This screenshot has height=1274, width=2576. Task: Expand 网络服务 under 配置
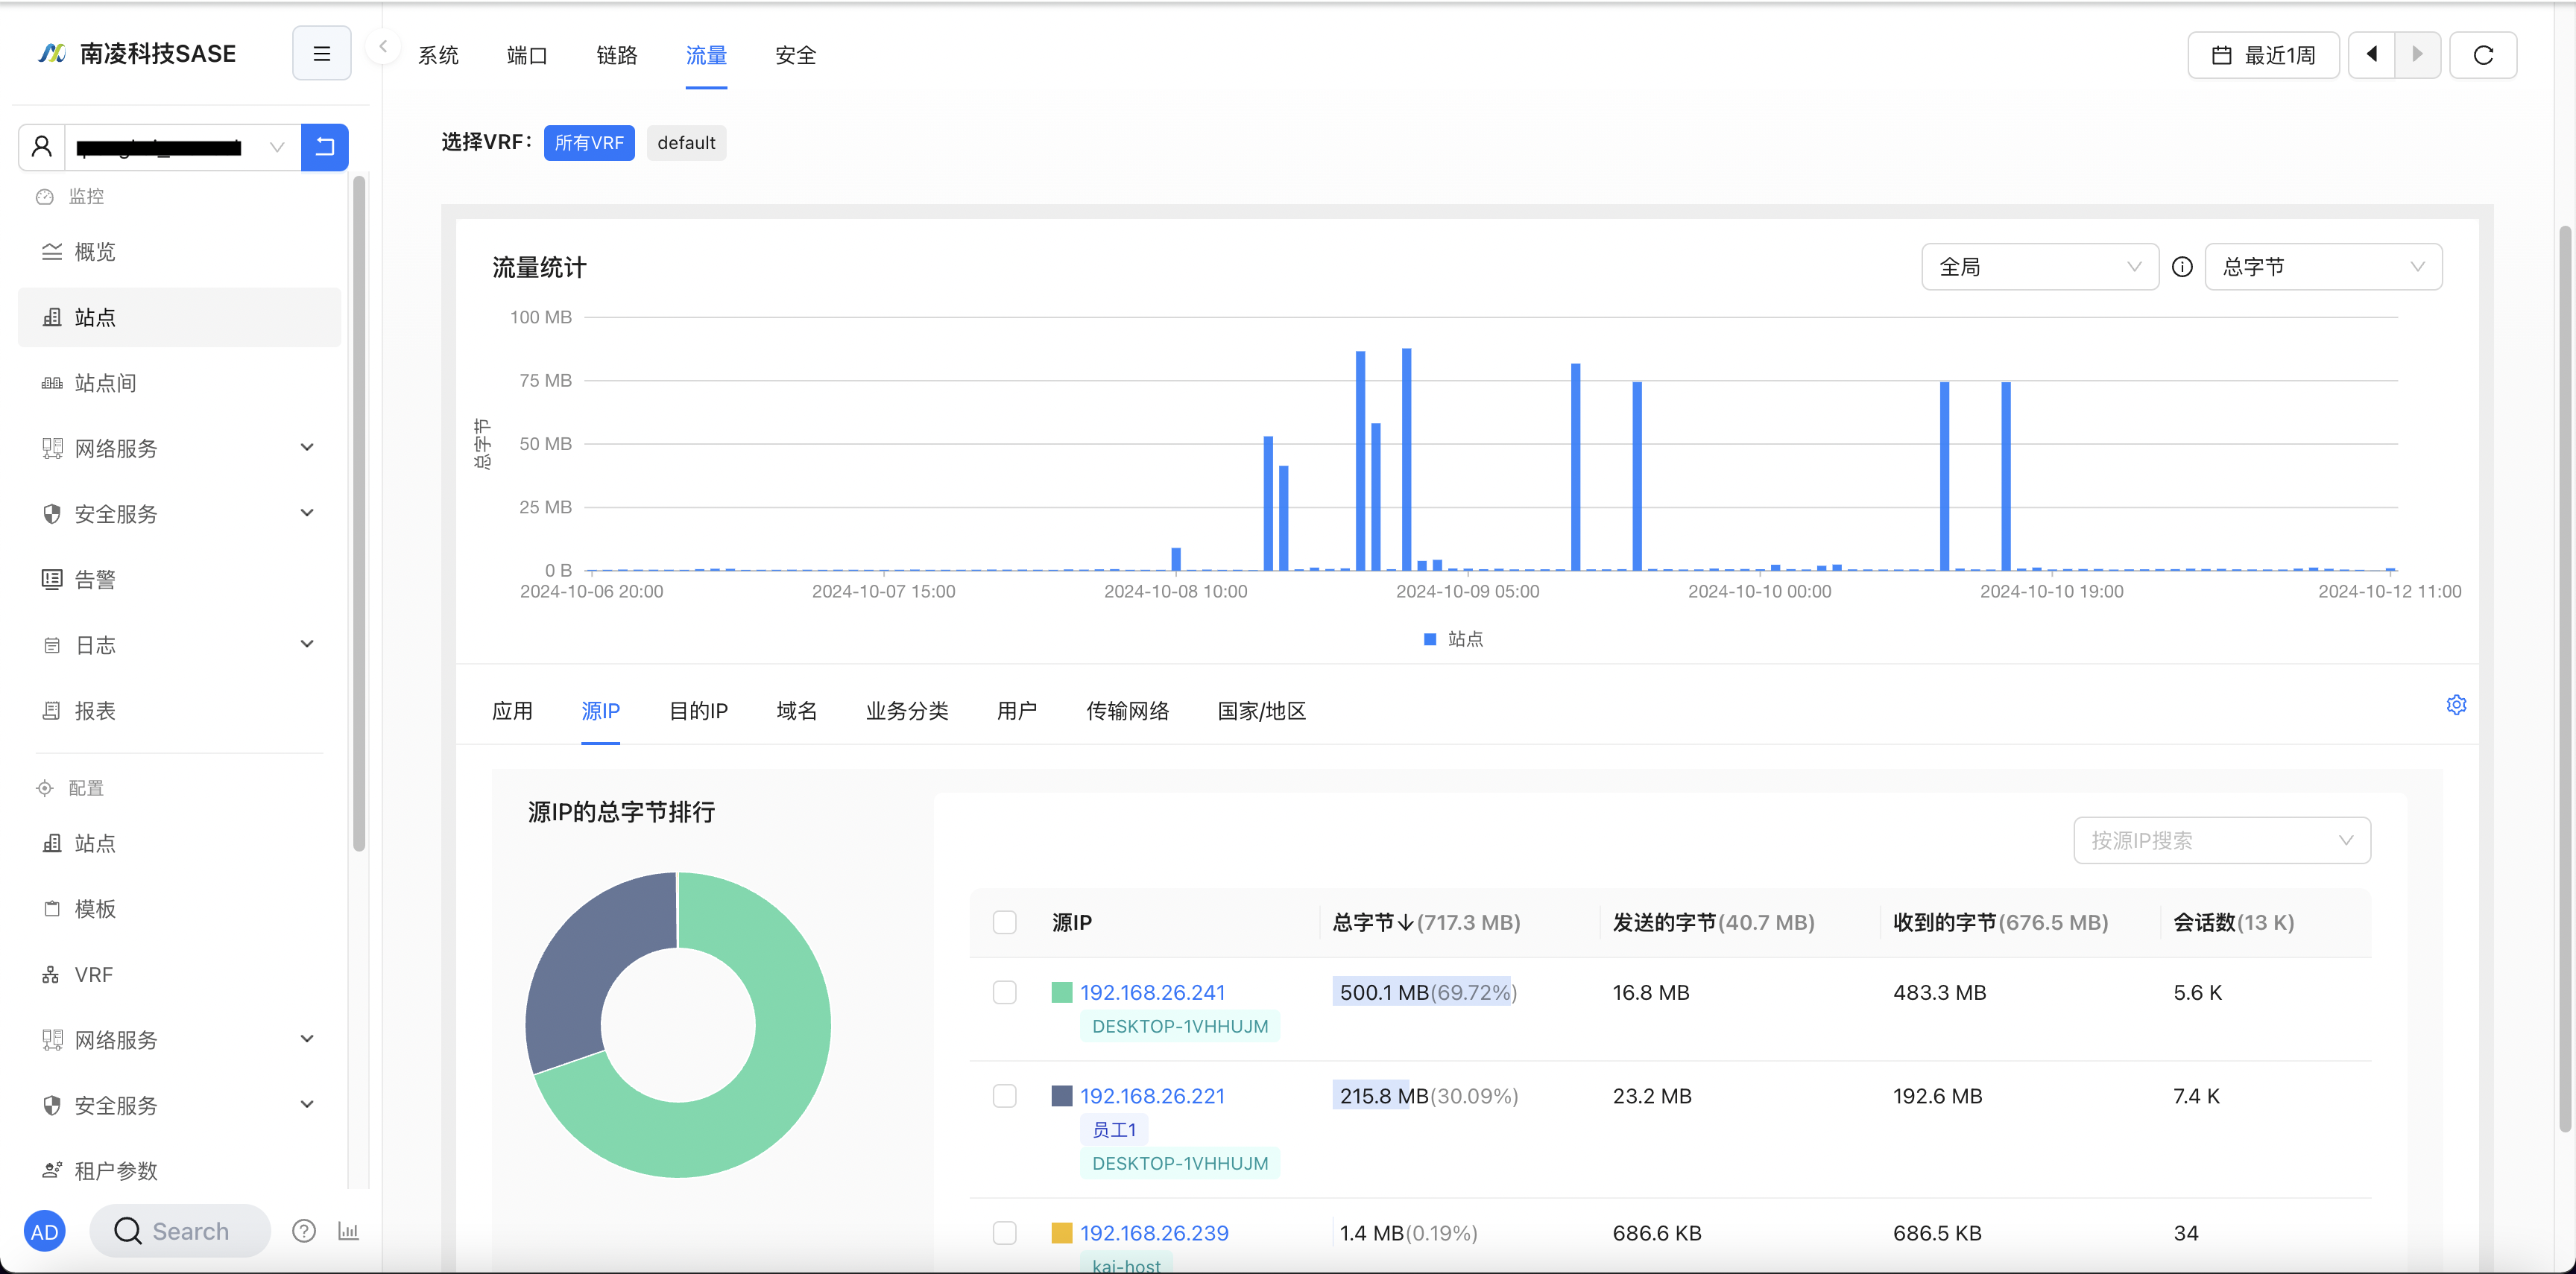click(x=180, y=1040)
